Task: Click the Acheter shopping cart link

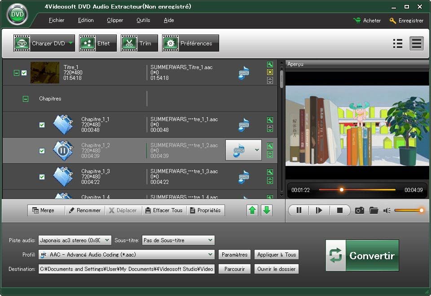Action: coord(367,21)
